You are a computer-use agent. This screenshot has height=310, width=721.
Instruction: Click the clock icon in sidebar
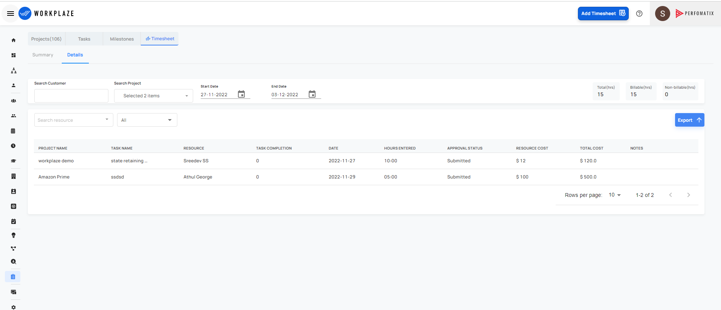[13, 146]
